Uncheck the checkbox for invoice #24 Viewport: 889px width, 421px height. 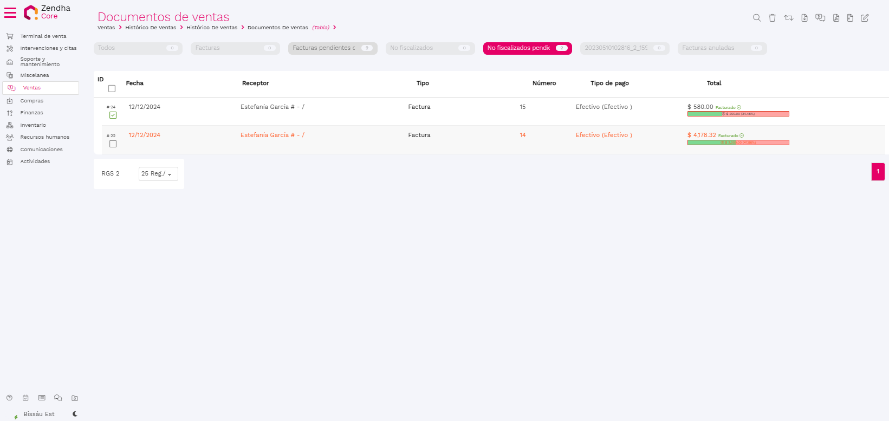click(113, 115)
